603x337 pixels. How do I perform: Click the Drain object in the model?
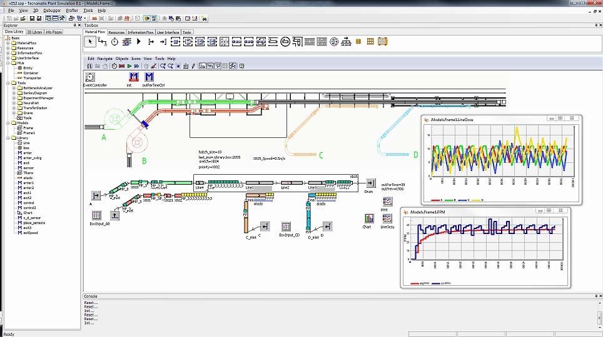coord(370,183)
